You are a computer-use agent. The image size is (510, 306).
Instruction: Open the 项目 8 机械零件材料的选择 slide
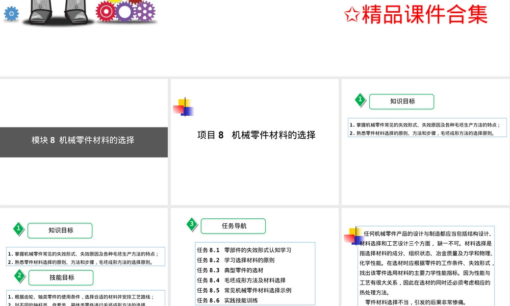(x=254, y=142)
